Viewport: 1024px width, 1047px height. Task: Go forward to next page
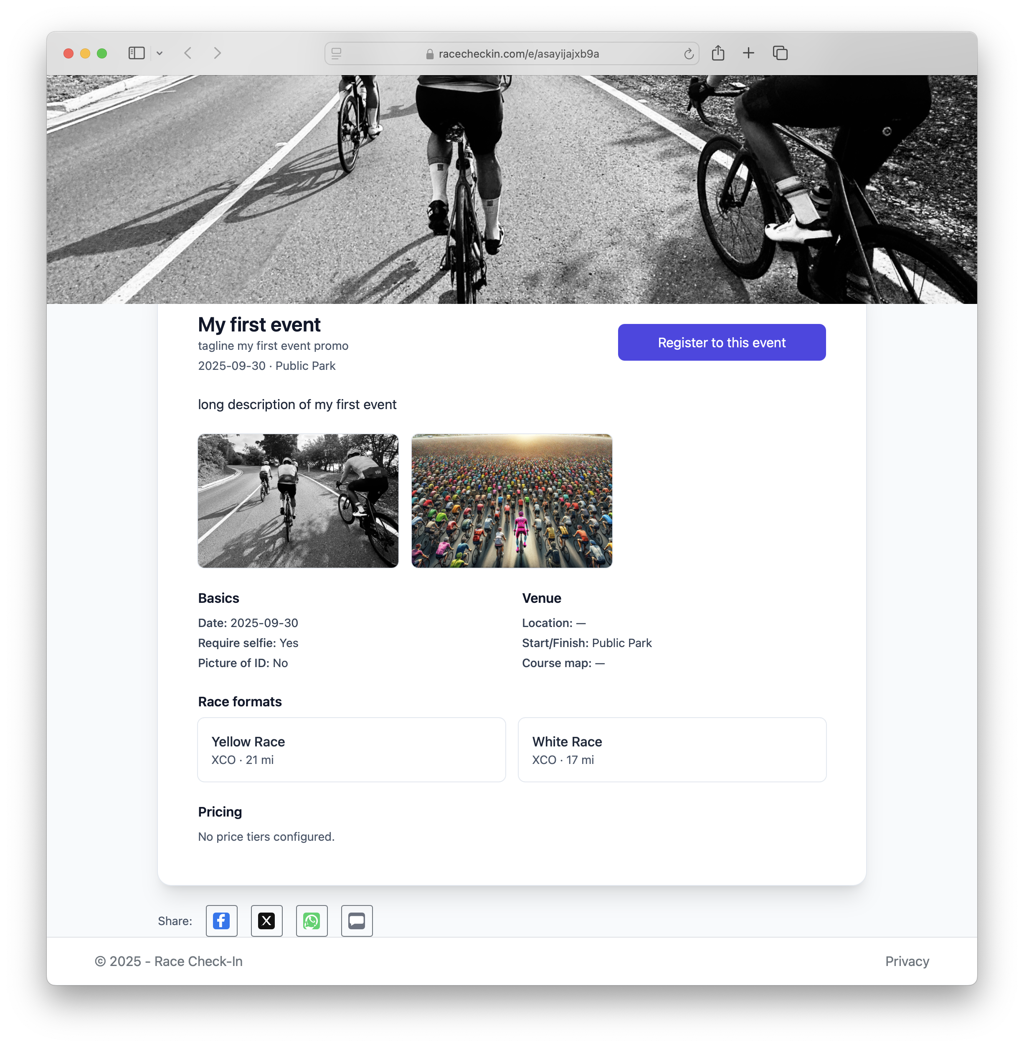point(217,53)
